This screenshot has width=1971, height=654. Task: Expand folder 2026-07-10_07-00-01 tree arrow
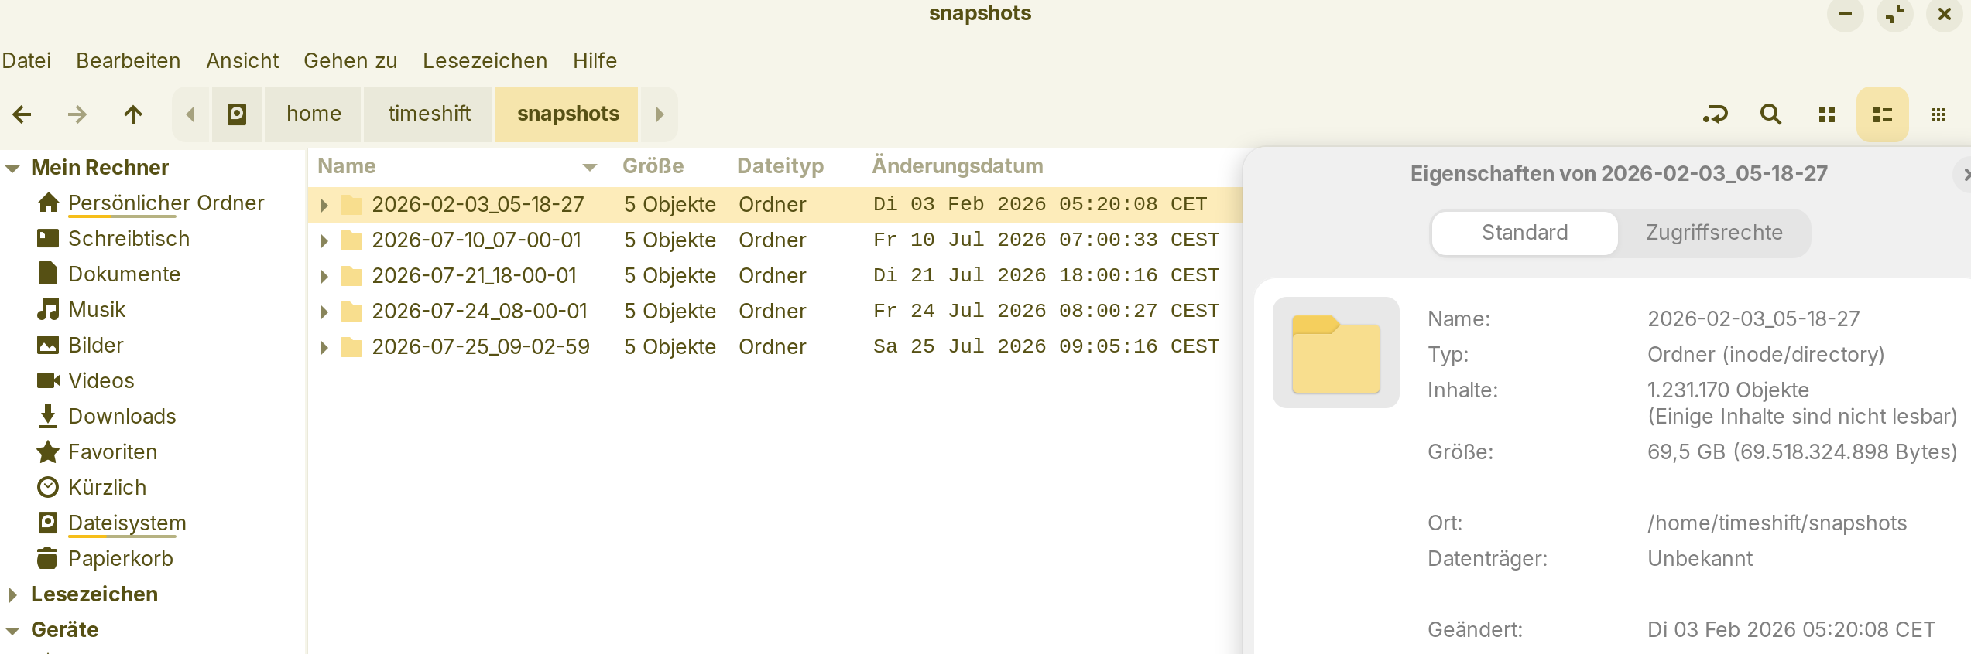coord(324,240)
